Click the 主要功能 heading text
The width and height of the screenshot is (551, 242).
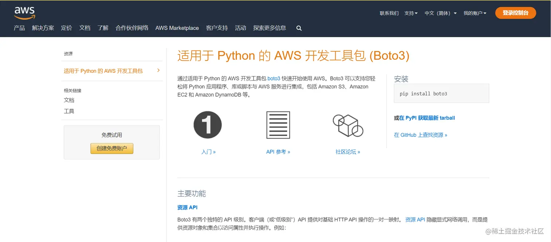tap(192, 193)
